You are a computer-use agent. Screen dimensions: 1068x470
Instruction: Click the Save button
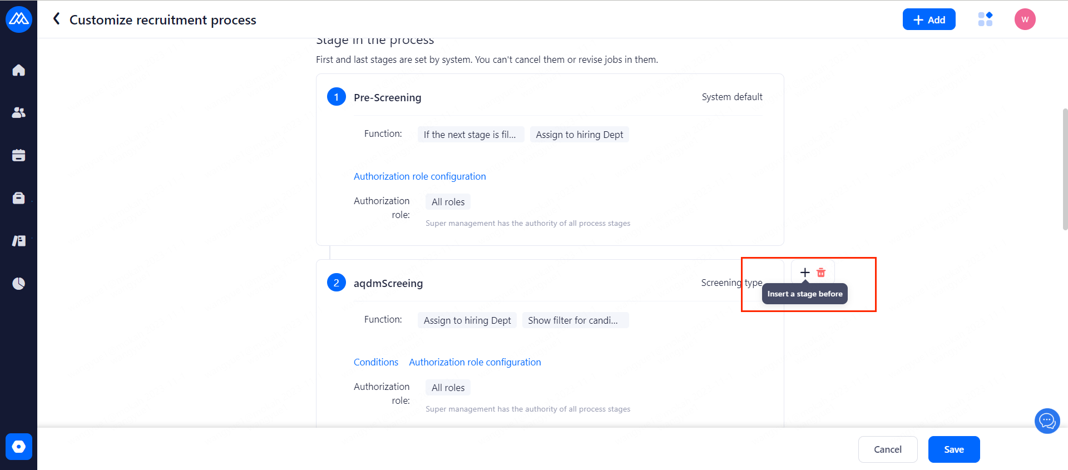953,449
